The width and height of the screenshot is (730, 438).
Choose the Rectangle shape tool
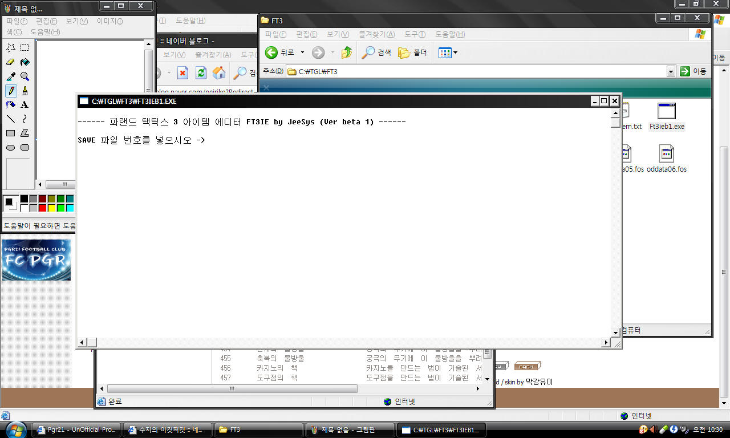pos(11,133)
